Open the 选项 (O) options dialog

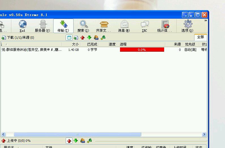coord(187,26)
